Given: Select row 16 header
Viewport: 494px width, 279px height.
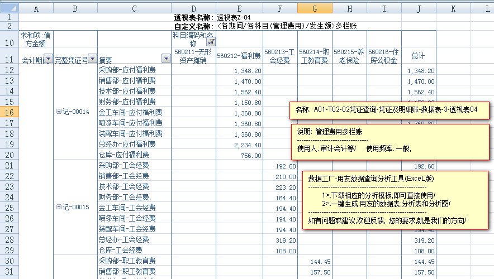Looking at the screenshot, I should 9,113.
